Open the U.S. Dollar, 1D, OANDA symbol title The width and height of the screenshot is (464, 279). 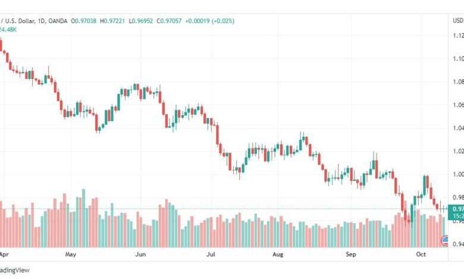pos(34,21)
